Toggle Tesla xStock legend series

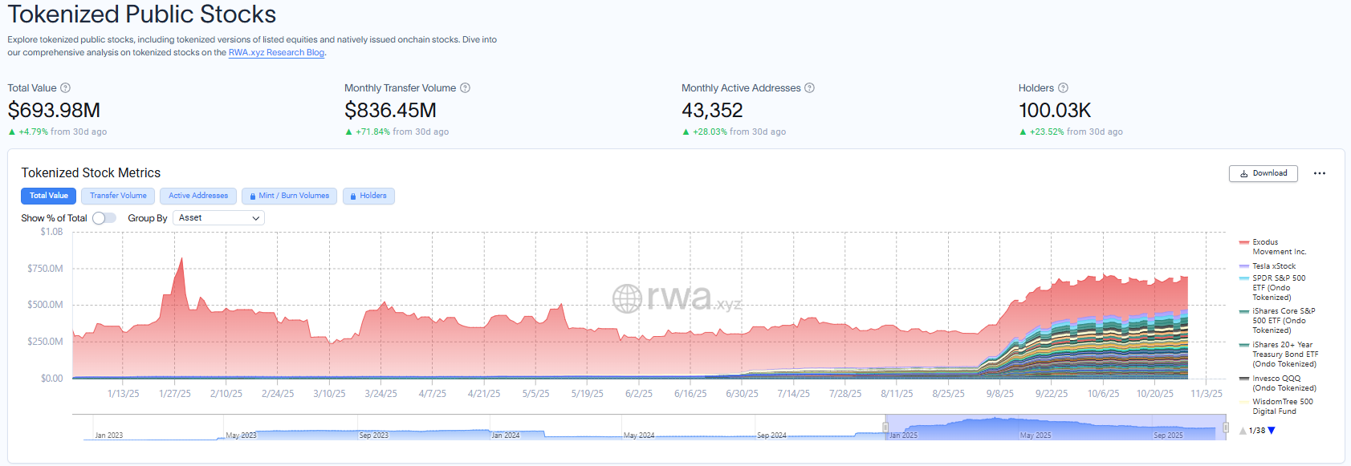pos(1268,266)
